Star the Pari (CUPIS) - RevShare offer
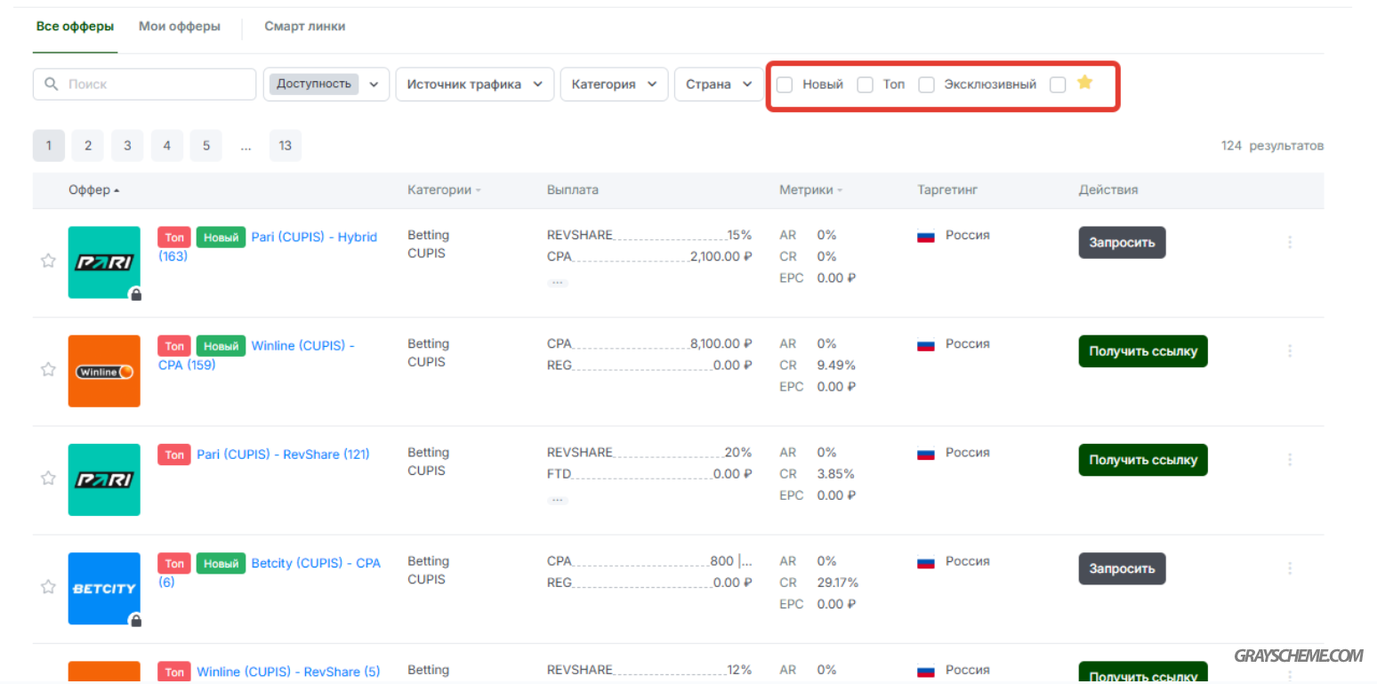The image size is (1377, 684). 48,478
